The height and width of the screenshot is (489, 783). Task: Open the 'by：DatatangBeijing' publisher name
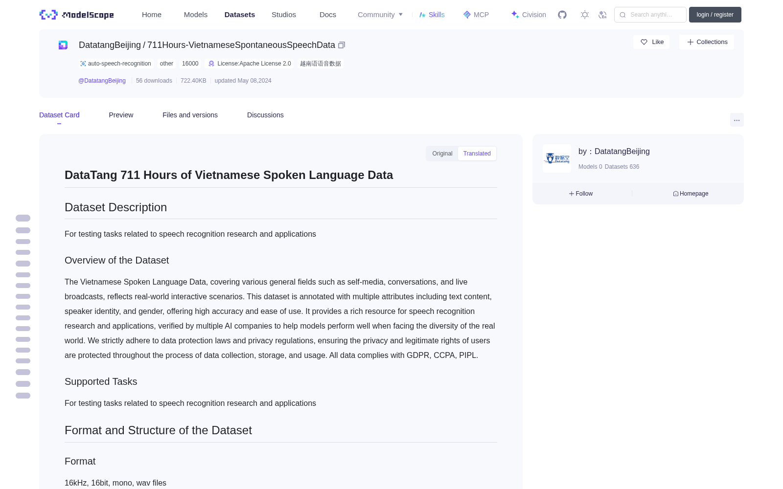coord(614,152)
